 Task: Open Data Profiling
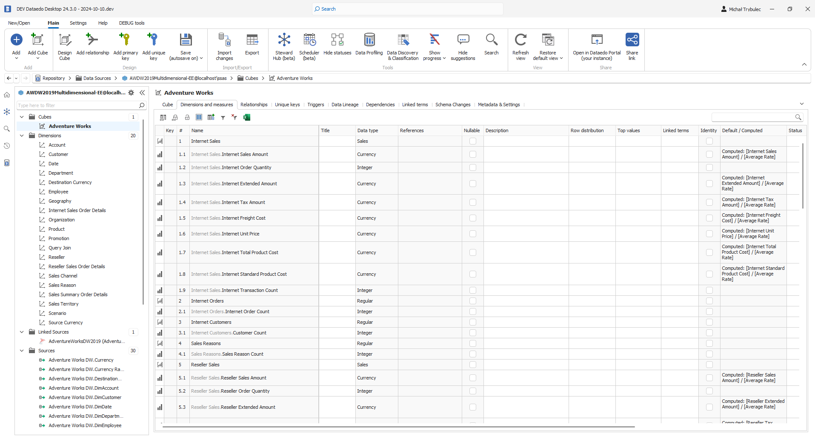point(369,45)
